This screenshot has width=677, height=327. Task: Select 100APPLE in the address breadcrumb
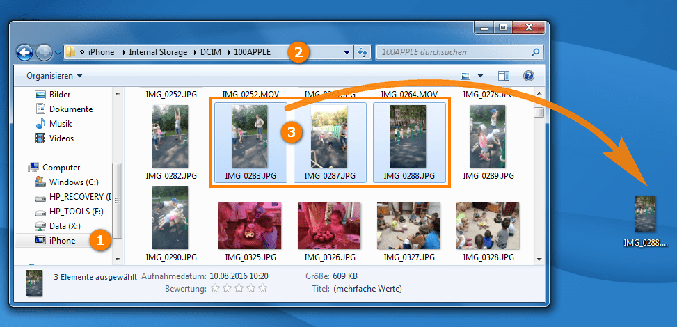coord(252,52)
